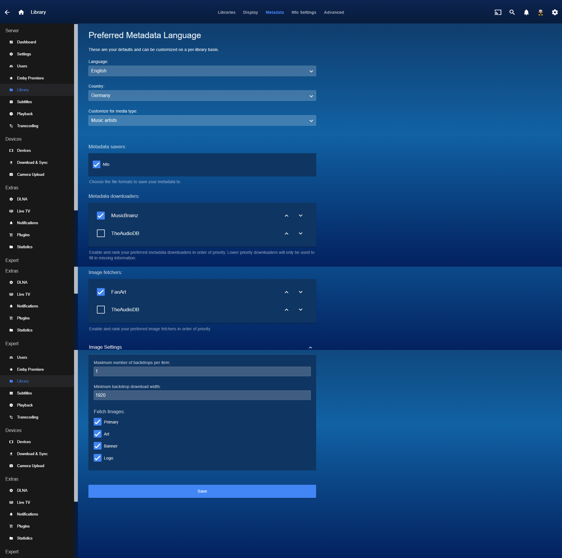The height and width of the screenshot is (558, 562).
Task: Switch to the Nfo Settings tab
Action: click(304, 12)
